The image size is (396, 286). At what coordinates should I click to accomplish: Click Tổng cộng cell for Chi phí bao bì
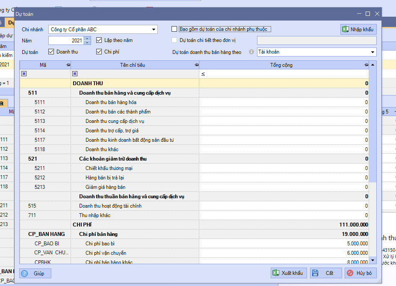[x=284, y=244]
